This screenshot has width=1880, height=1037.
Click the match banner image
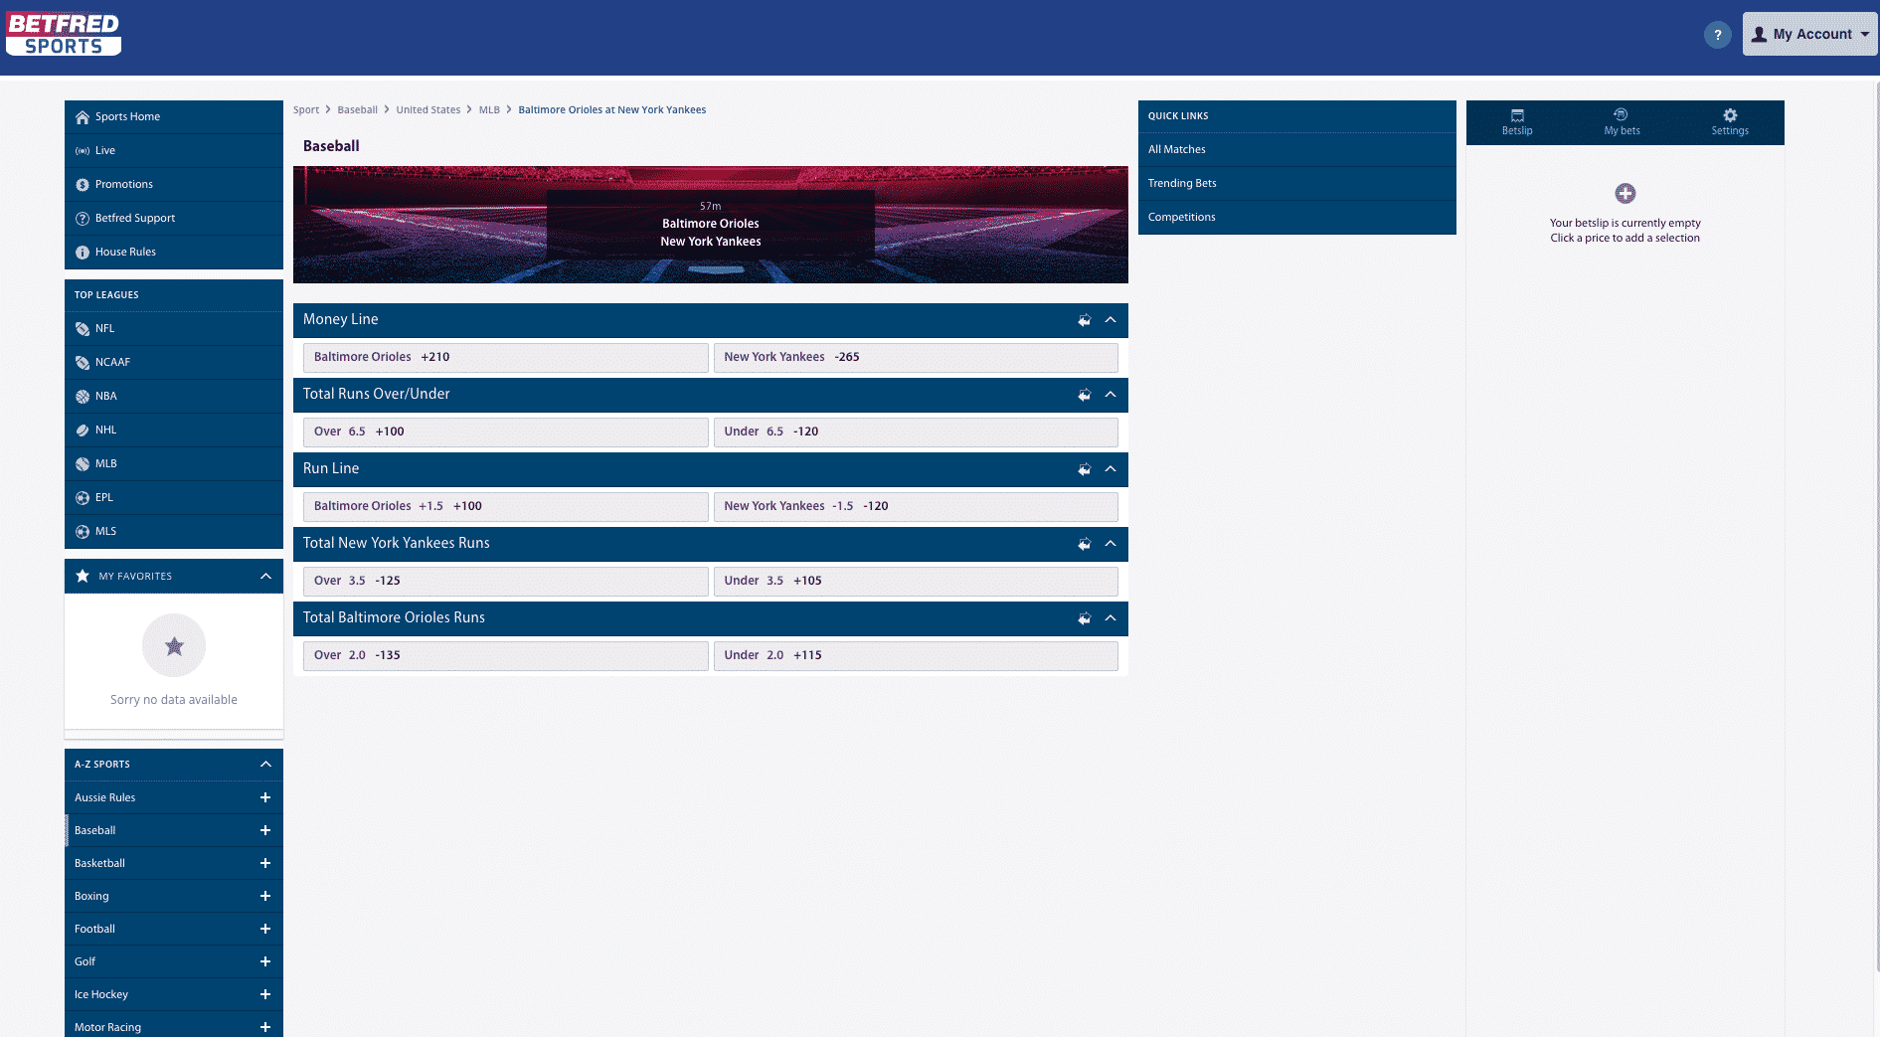point(710,225)
